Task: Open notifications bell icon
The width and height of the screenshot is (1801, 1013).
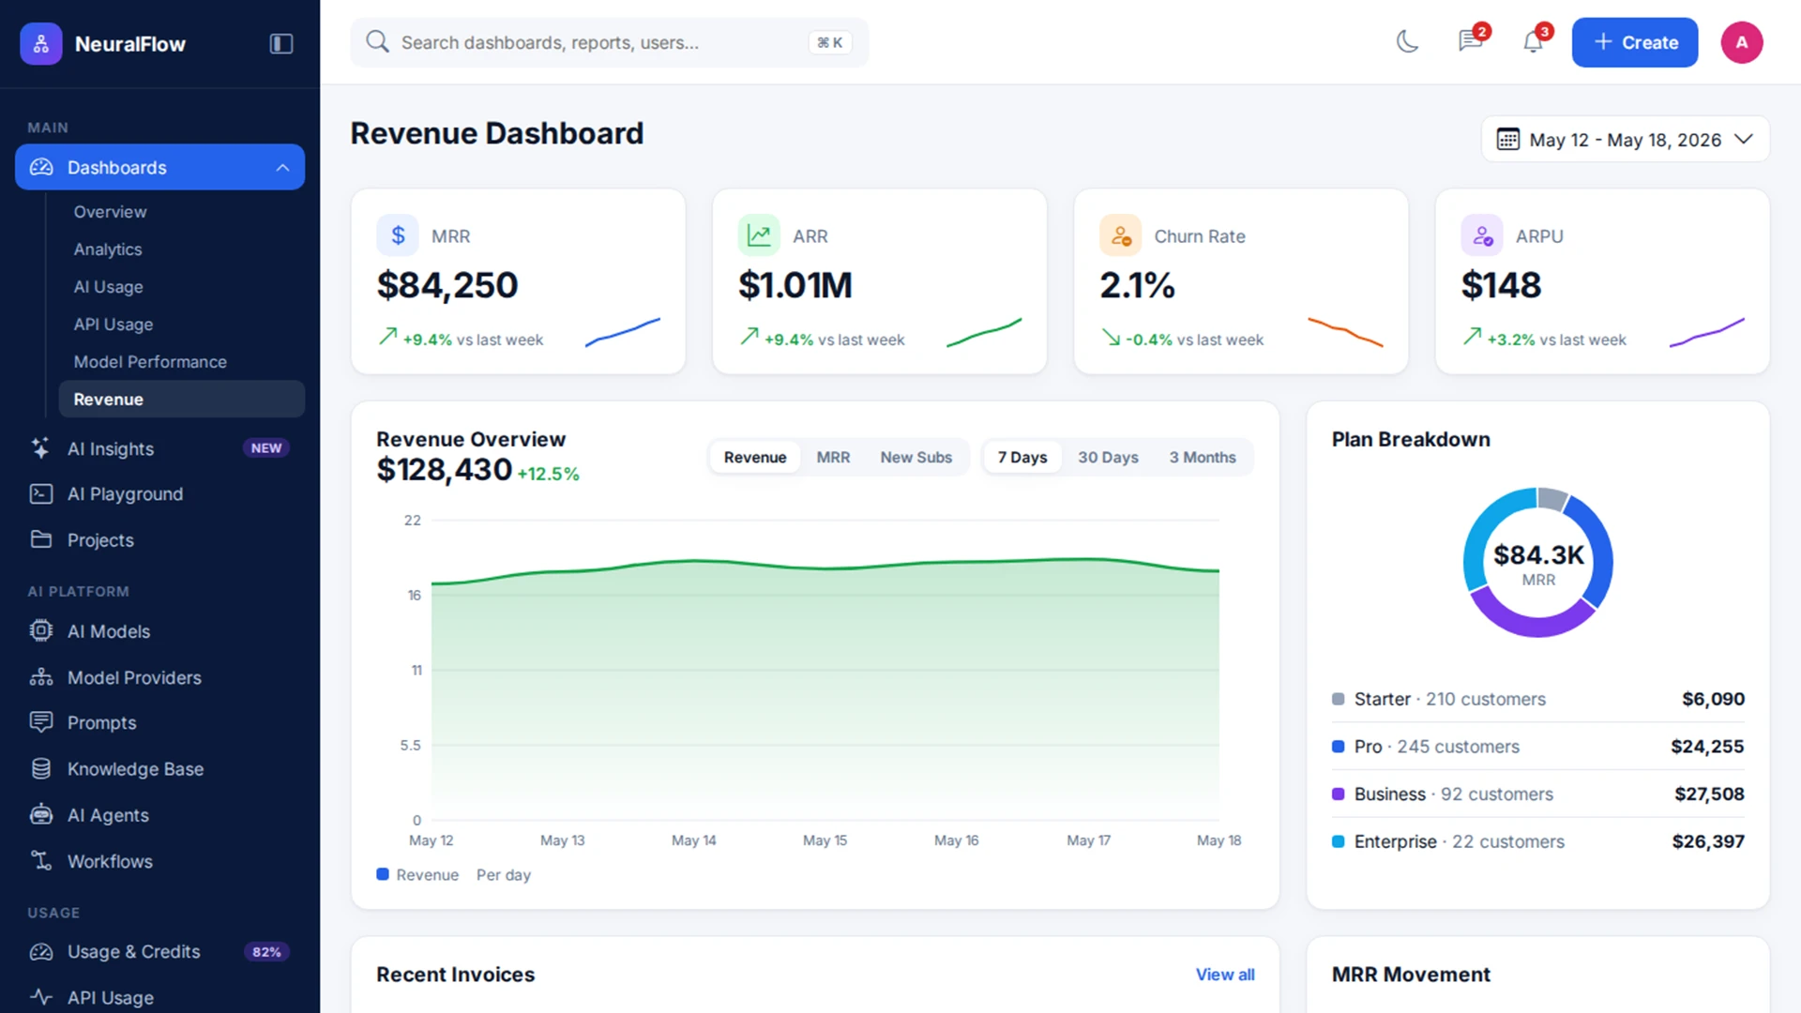Action: [1533, 41]
